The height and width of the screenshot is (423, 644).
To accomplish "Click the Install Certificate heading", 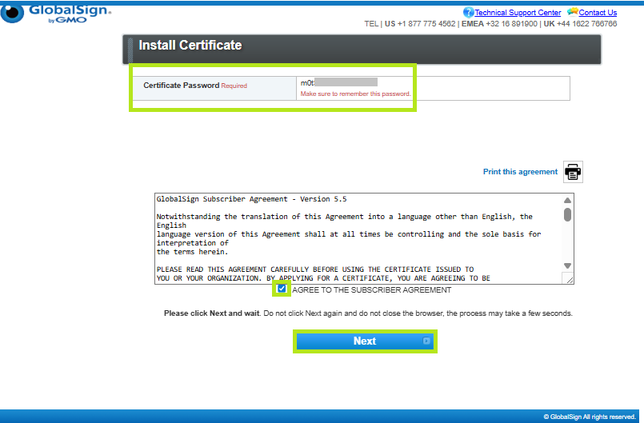I will coord(190,45).
